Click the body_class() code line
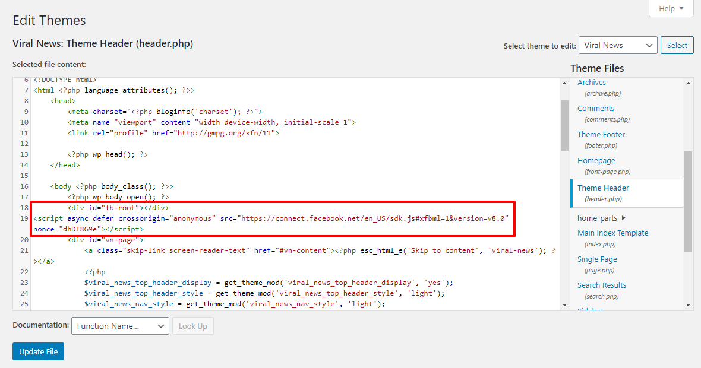Screen dimensions: 701x368 112,186
